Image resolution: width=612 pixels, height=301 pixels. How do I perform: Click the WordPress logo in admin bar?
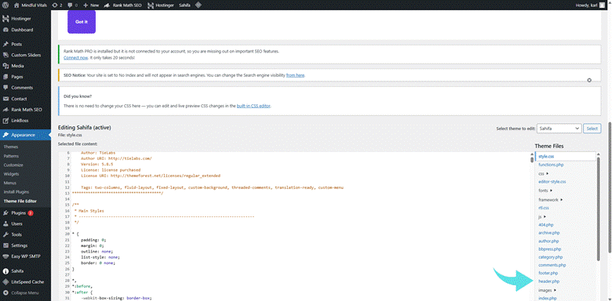(5, 5)
